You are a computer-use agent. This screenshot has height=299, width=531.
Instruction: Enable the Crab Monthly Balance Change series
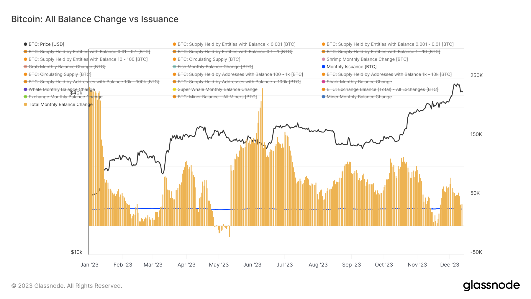click(67, 67)
